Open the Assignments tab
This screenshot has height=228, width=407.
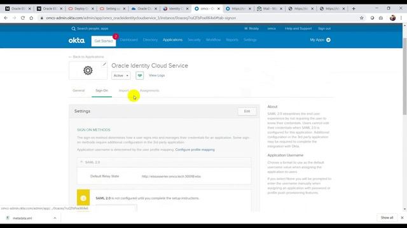149,91
